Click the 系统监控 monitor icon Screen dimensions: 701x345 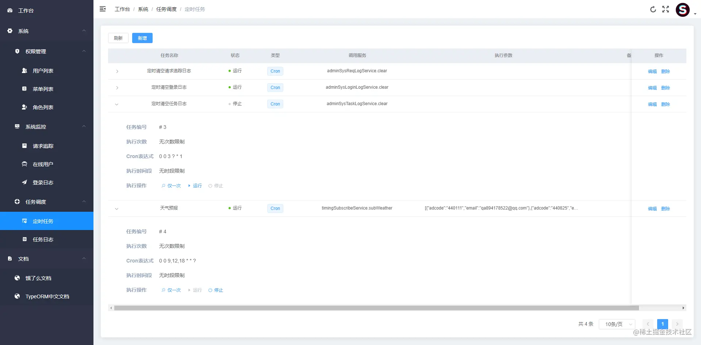(x=17, y=126)
